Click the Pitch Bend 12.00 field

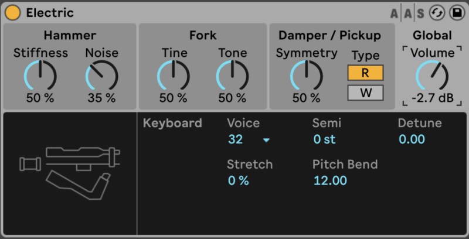[331, 180]
